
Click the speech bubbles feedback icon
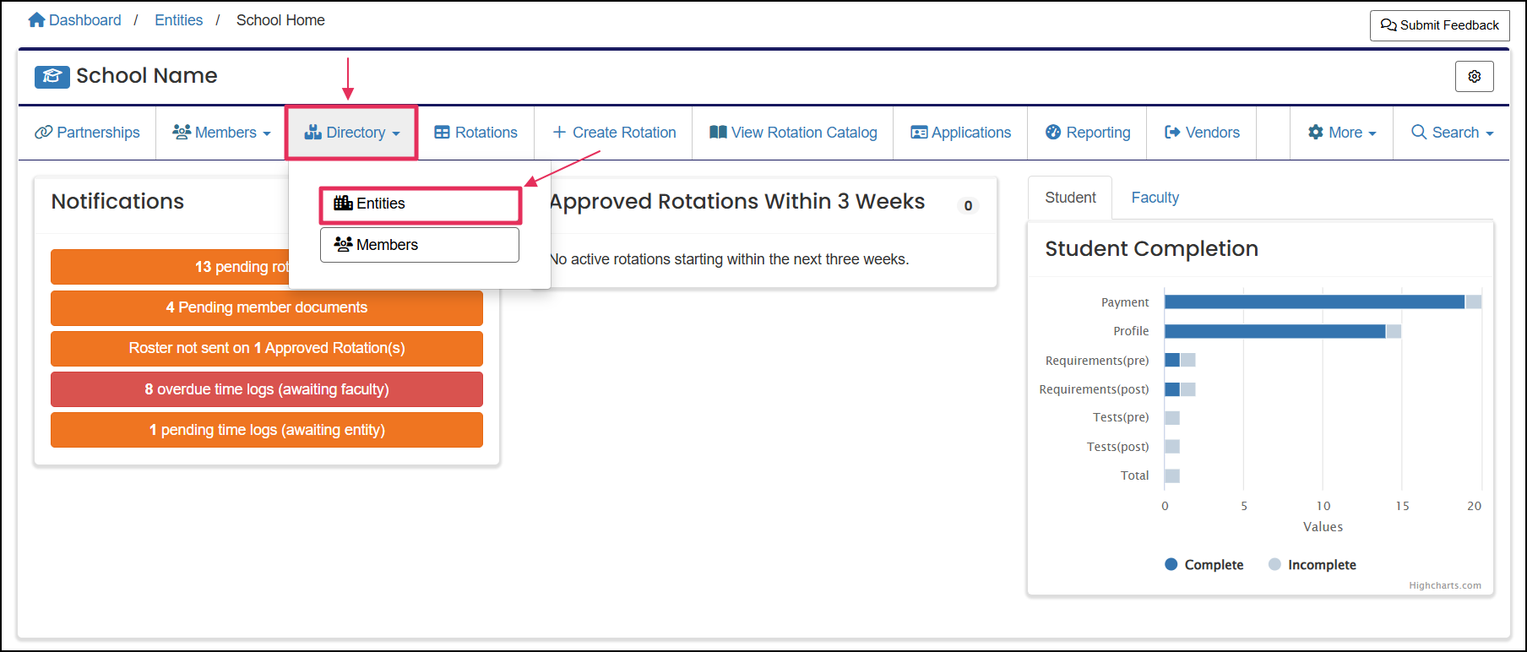[x=1388, y=25]
